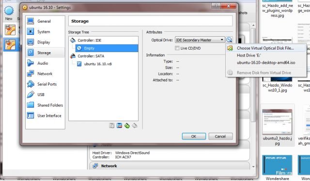This screenshot has width=310, height=181.
Task: Select ubuntu-16.10-desktop-amd64.iso from menu
Action: point(266,63)
